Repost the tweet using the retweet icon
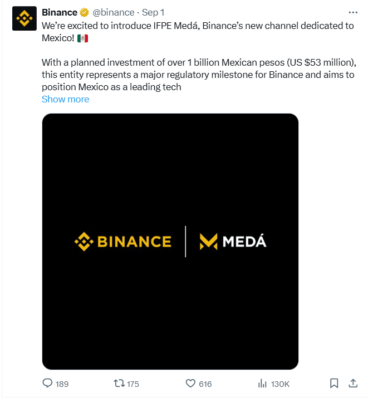The image size is (368, 398). [119, 384]
